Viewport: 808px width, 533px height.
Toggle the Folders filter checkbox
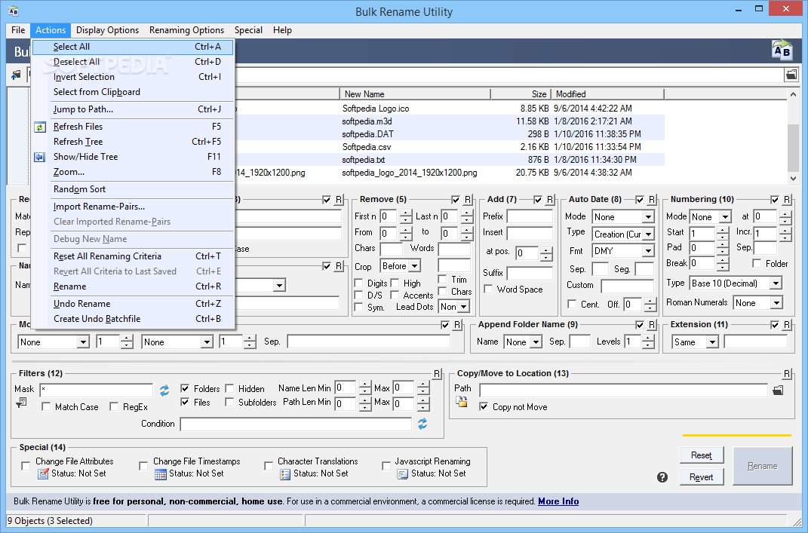(x=185, y=388)
